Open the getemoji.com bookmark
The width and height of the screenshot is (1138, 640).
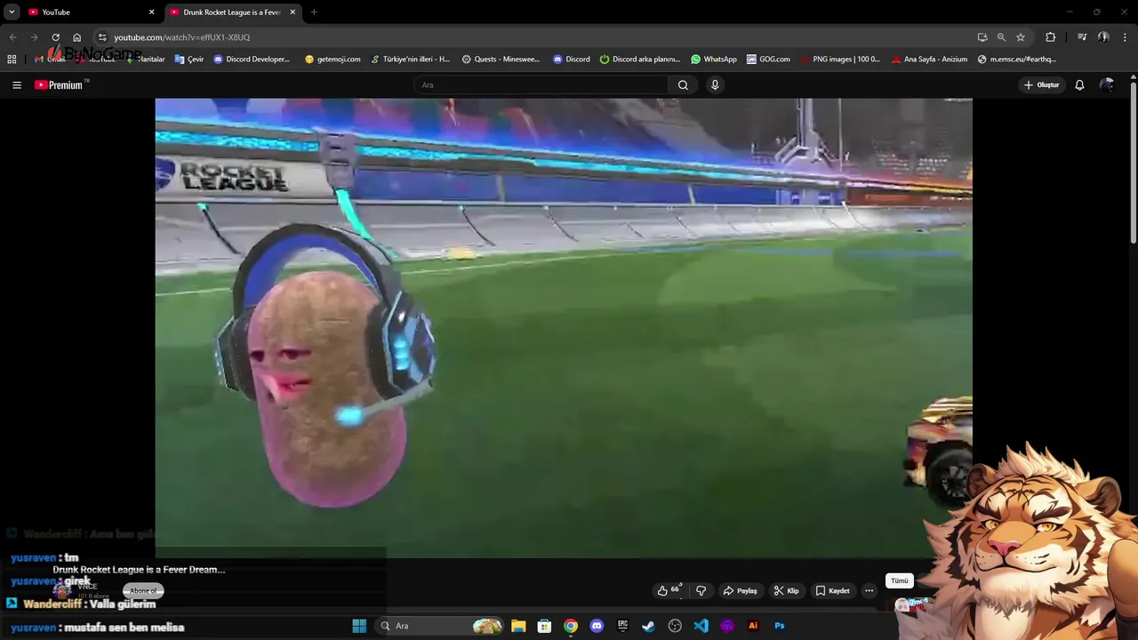click(333, 60)
